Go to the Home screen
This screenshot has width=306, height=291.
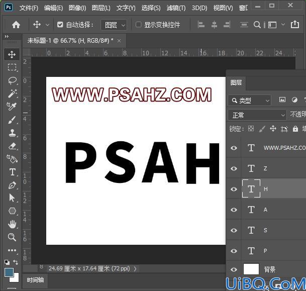[x=16, y=25]
